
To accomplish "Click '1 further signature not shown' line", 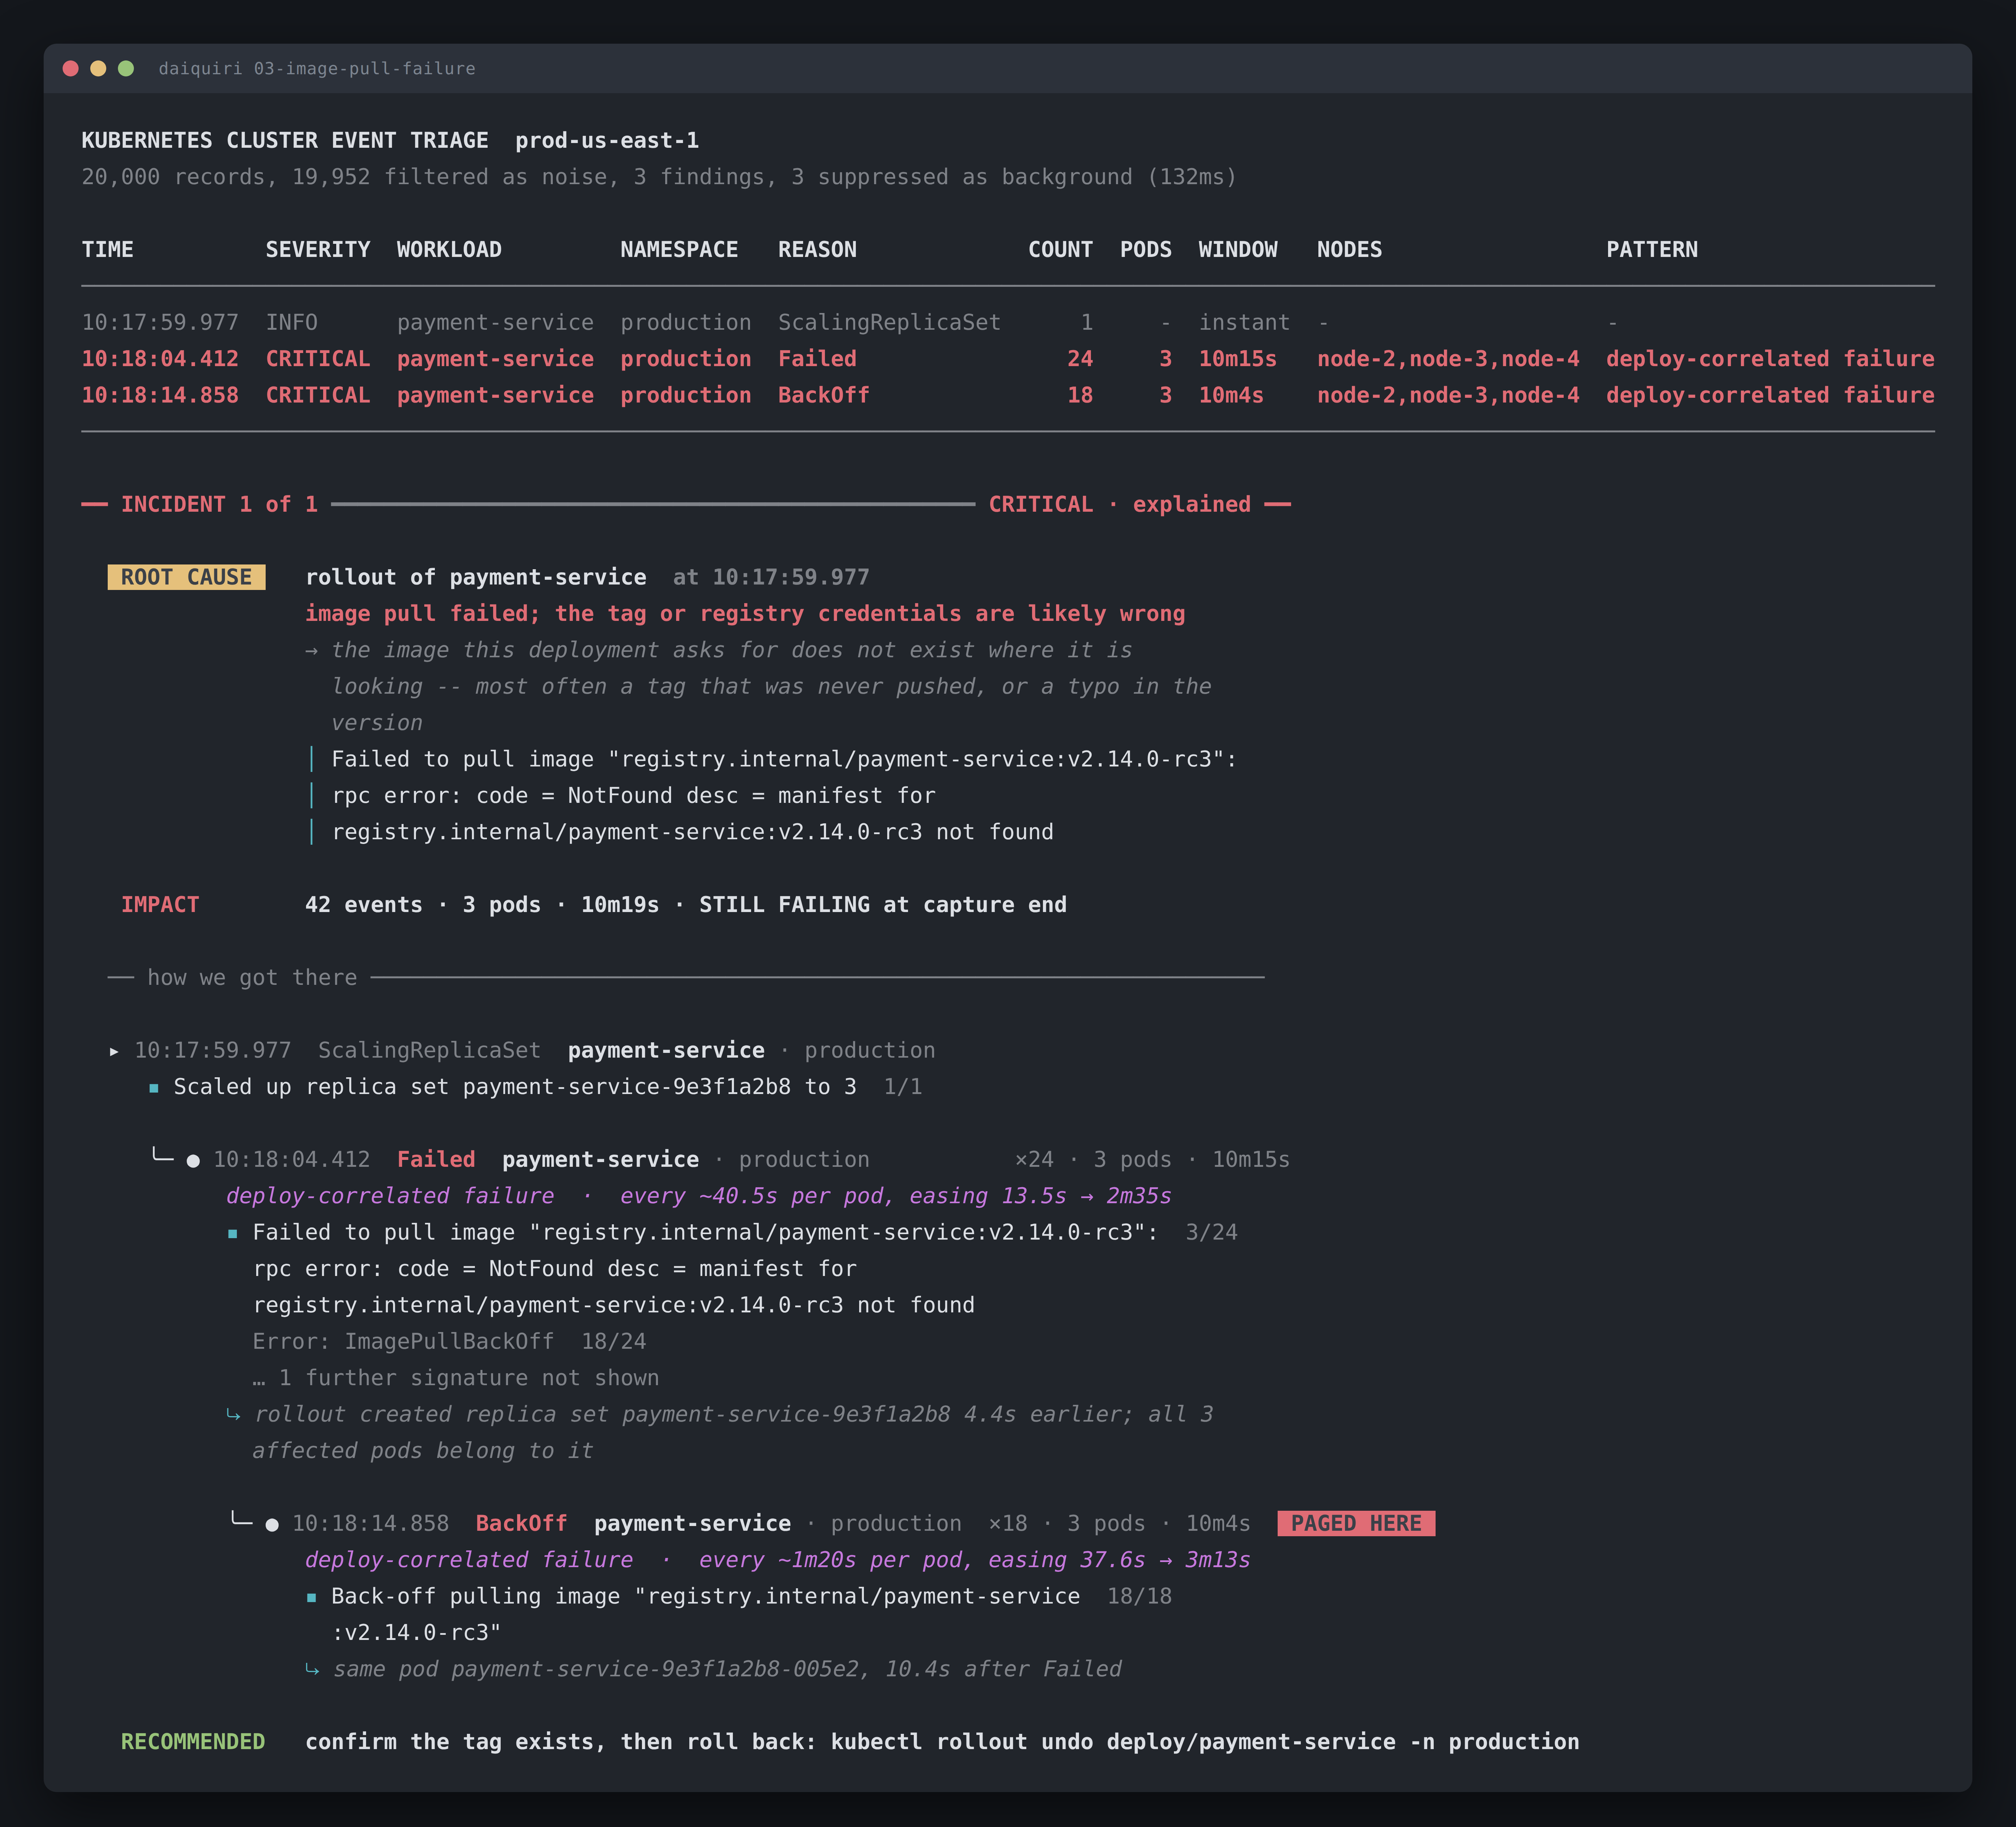I will [x=456, y=1378].
